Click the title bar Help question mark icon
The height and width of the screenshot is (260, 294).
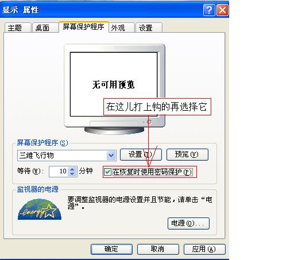click(x=209, y=10)
